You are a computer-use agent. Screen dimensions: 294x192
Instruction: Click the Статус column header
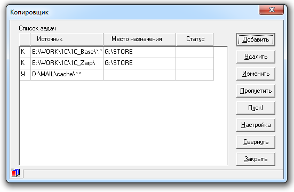(195, 39)
